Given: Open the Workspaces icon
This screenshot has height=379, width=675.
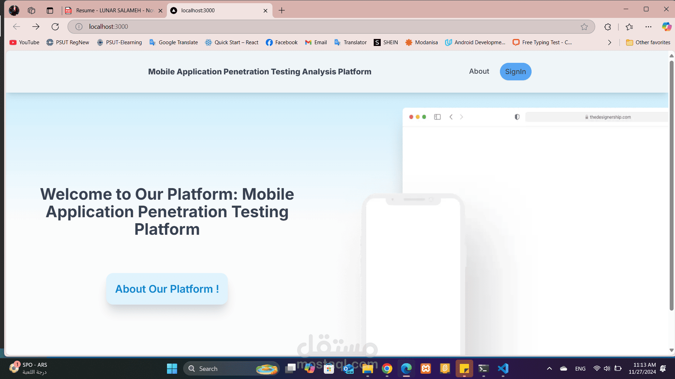Looking at the screenshot, I should tap(31, 11).
